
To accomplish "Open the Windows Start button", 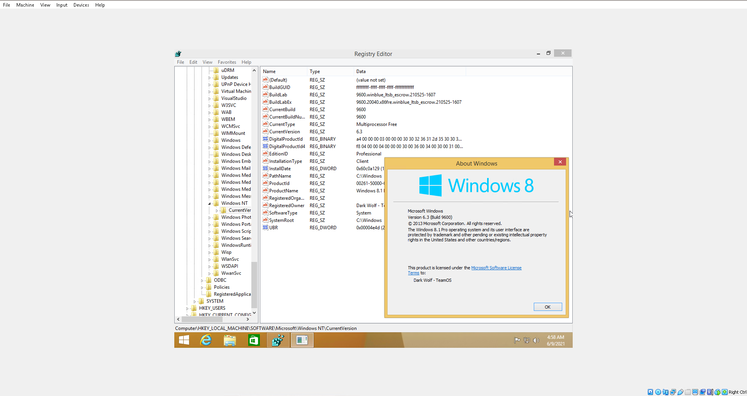I will 184,340.
